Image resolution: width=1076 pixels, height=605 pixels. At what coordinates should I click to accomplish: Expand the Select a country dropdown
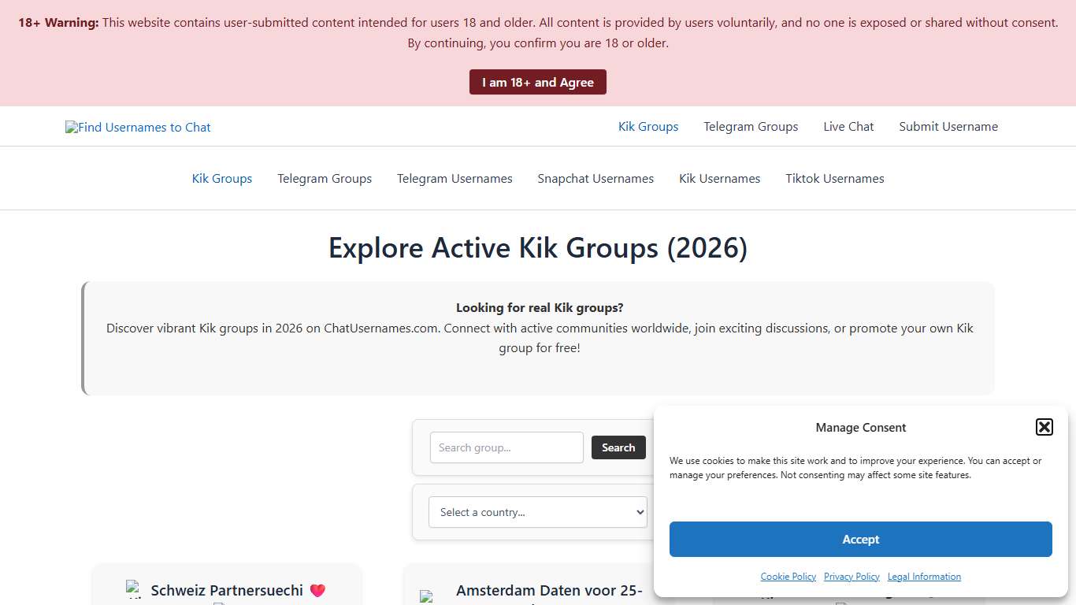[537, 512]
